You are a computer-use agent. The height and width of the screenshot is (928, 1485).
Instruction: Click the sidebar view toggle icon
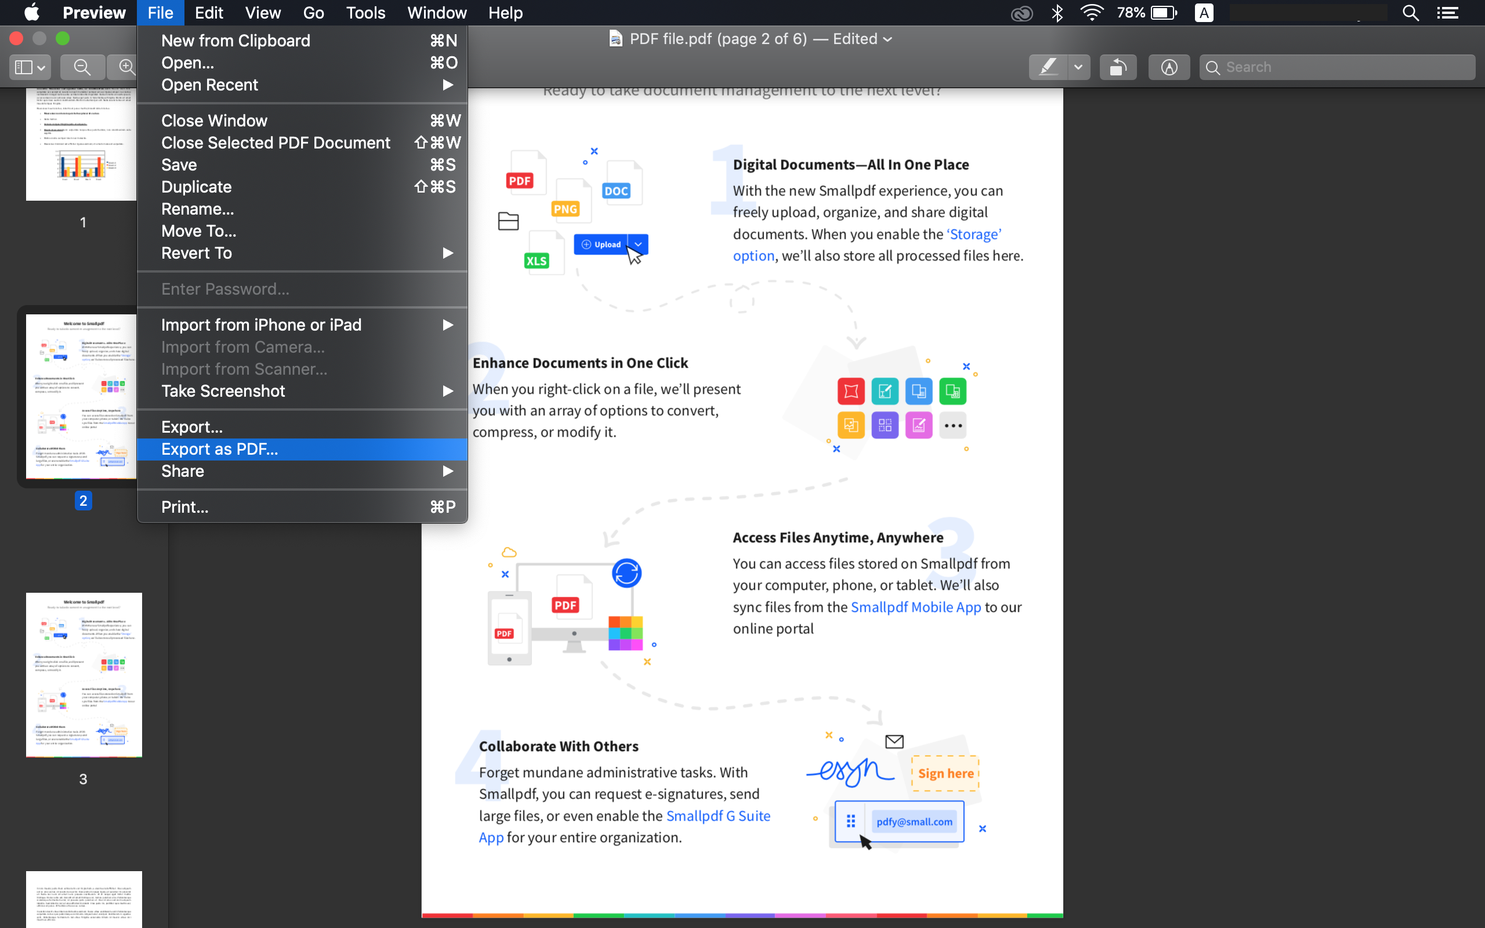click(30, 67)
